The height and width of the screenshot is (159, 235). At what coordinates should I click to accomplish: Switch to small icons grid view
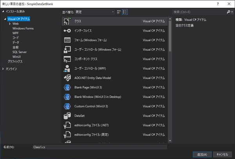(x=119, y=12)
